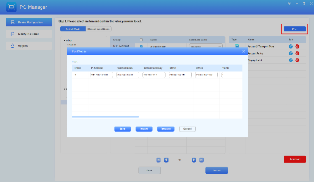Click type icon of Account0 Transport Type

pyautogui.click(x=237, y=46)
